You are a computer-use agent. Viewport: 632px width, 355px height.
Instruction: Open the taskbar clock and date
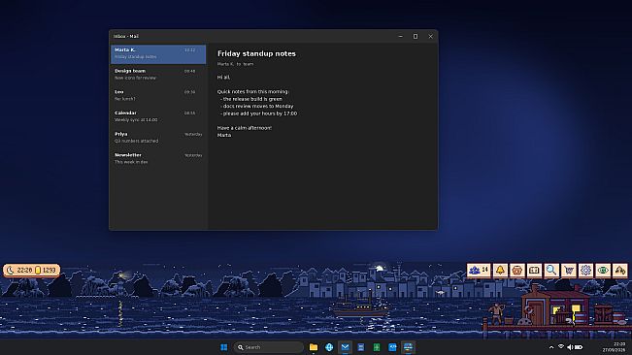[614, 347]
